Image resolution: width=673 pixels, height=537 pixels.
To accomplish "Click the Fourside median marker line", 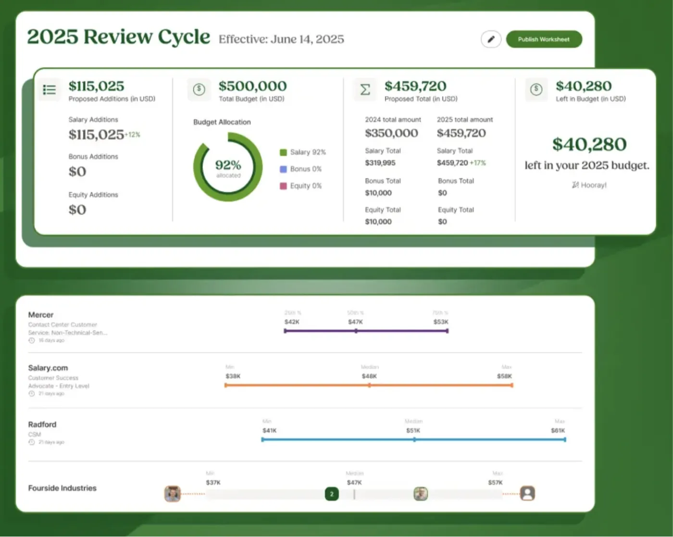I will click(354, 494).
